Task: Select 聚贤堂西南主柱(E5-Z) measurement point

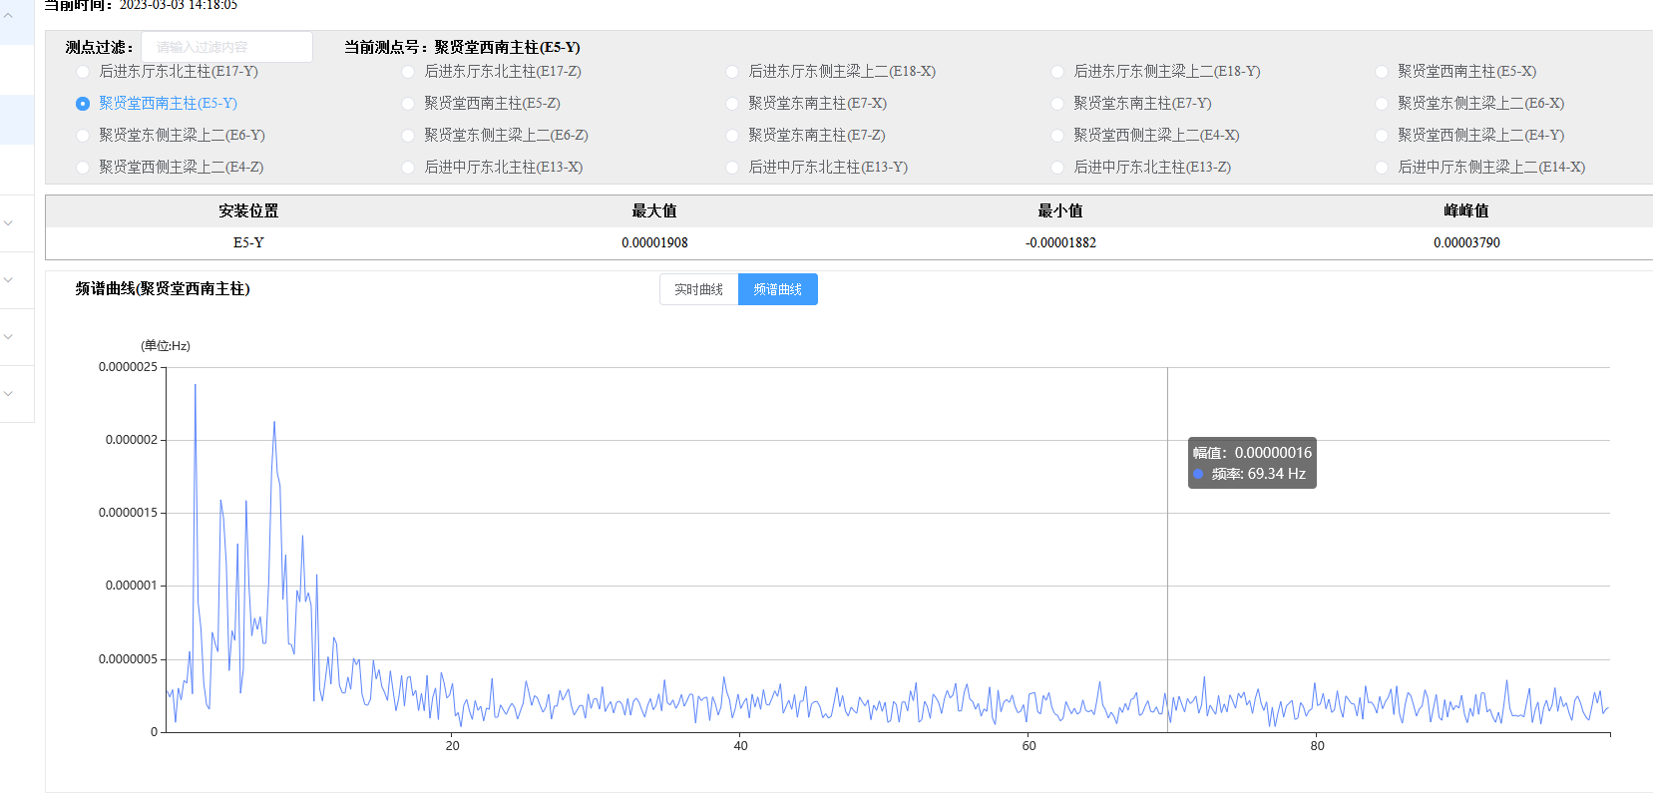Action: pos(408,104)
